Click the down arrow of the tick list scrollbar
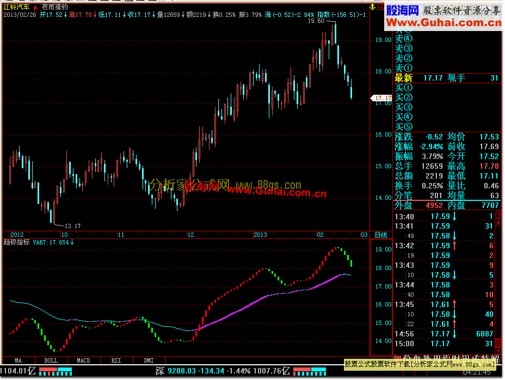 pos(498,351)
